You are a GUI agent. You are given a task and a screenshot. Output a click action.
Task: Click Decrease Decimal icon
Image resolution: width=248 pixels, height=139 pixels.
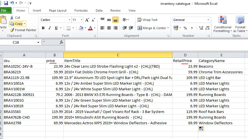click(207, 28)
